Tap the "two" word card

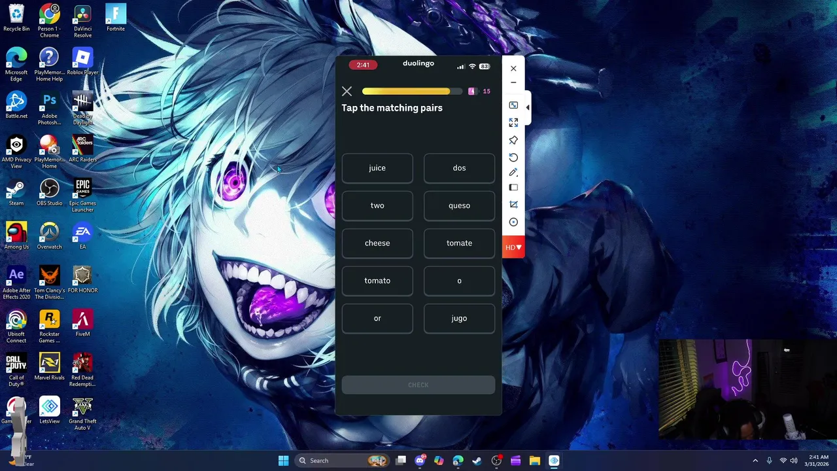click(377, 205)
